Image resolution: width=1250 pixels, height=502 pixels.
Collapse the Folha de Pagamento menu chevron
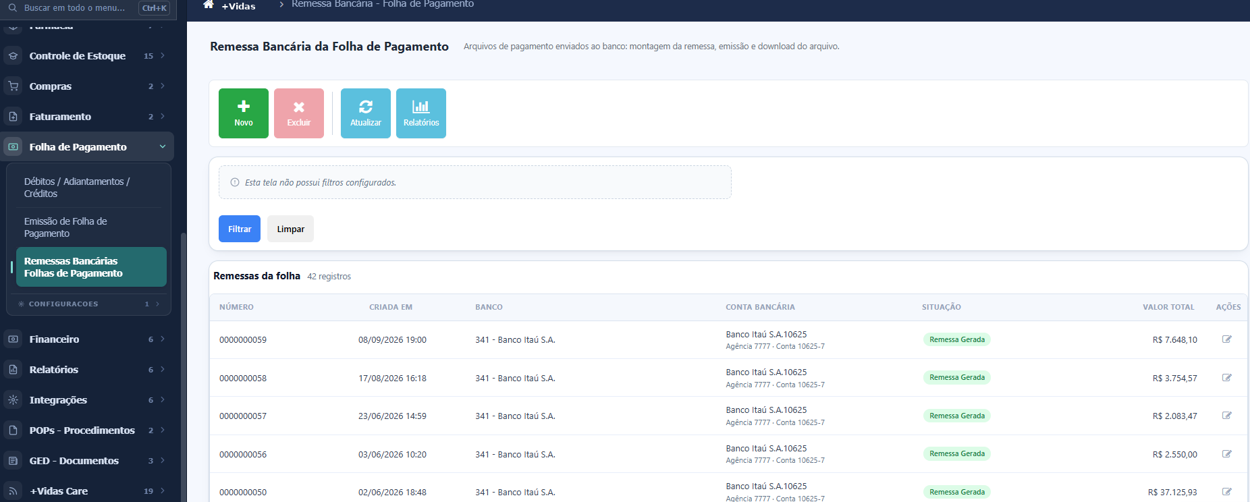[x=163, y=146]
